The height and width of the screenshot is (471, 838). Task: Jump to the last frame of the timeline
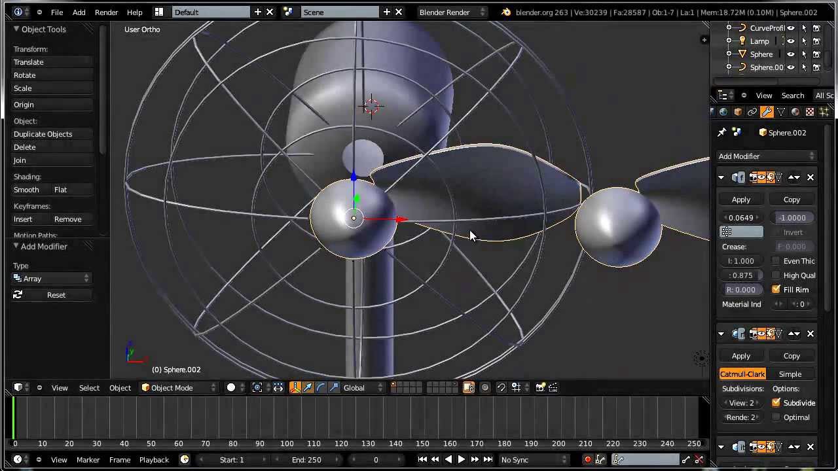[488, 460]
